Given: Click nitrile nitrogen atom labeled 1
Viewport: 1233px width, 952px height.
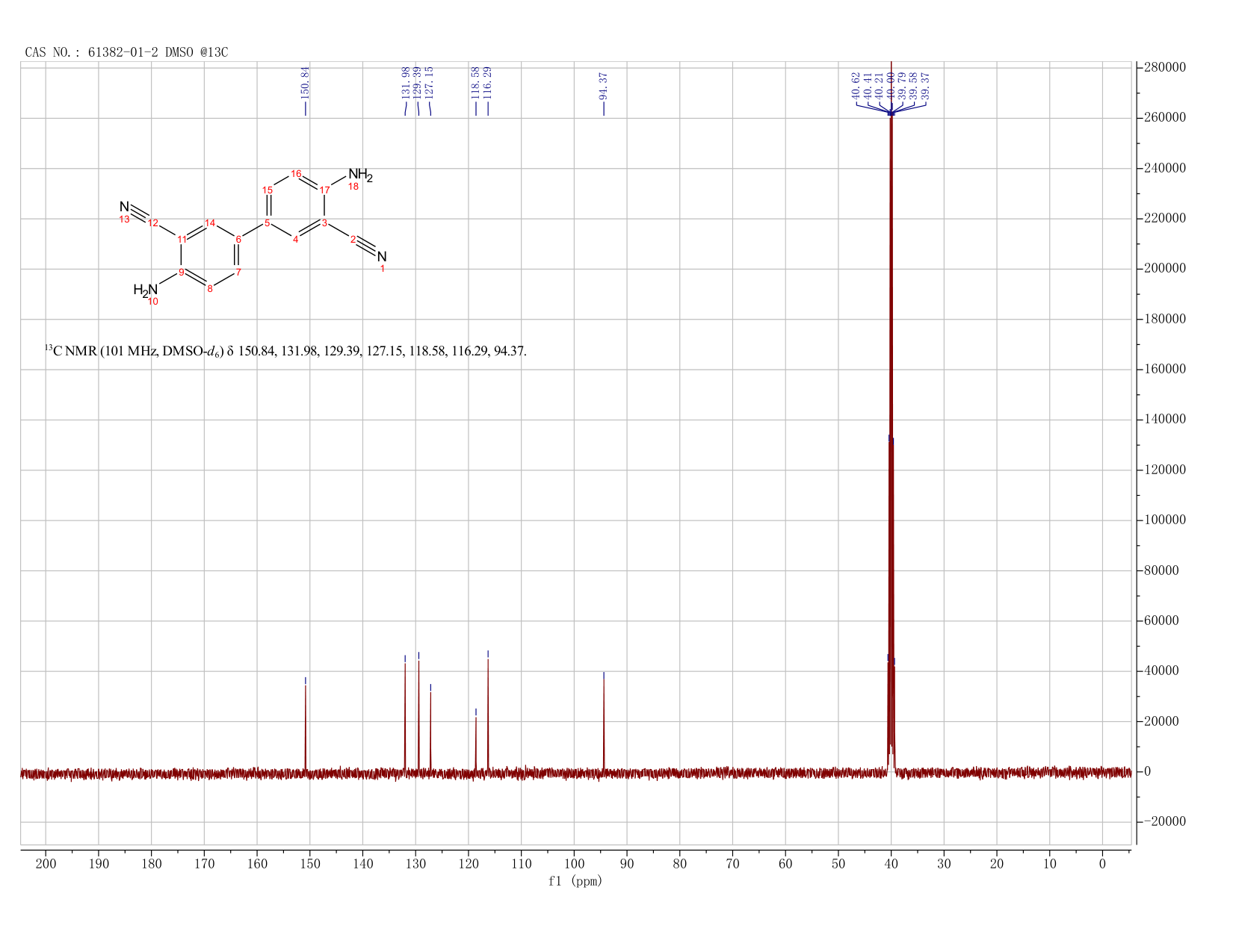Looking at the screenshot, I should click(x=382, y=257).
